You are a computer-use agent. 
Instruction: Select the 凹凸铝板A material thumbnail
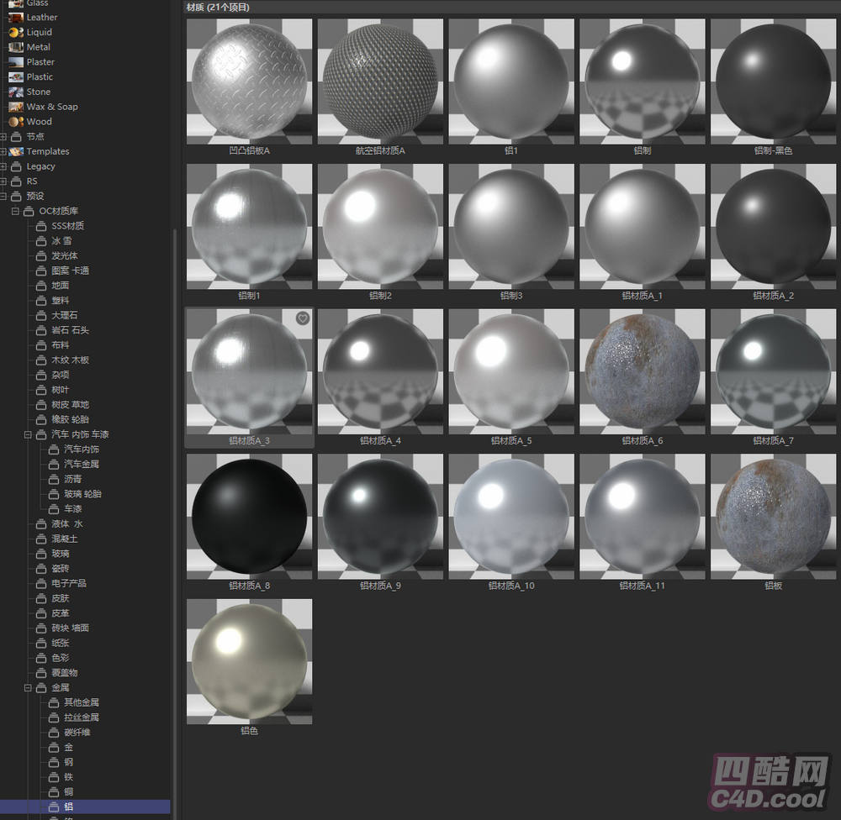pos(249,81)
